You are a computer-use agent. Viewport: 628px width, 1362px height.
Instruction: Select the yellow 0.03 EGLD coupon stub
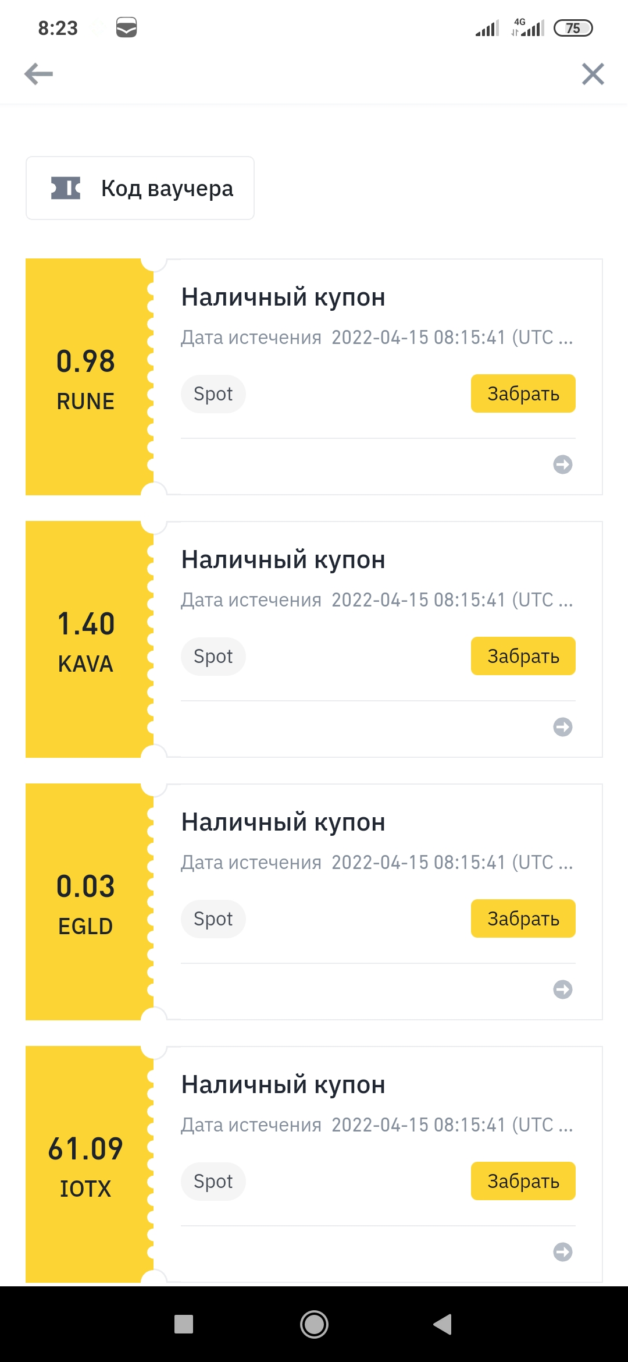pyautogui.click(x=87, y=902)
